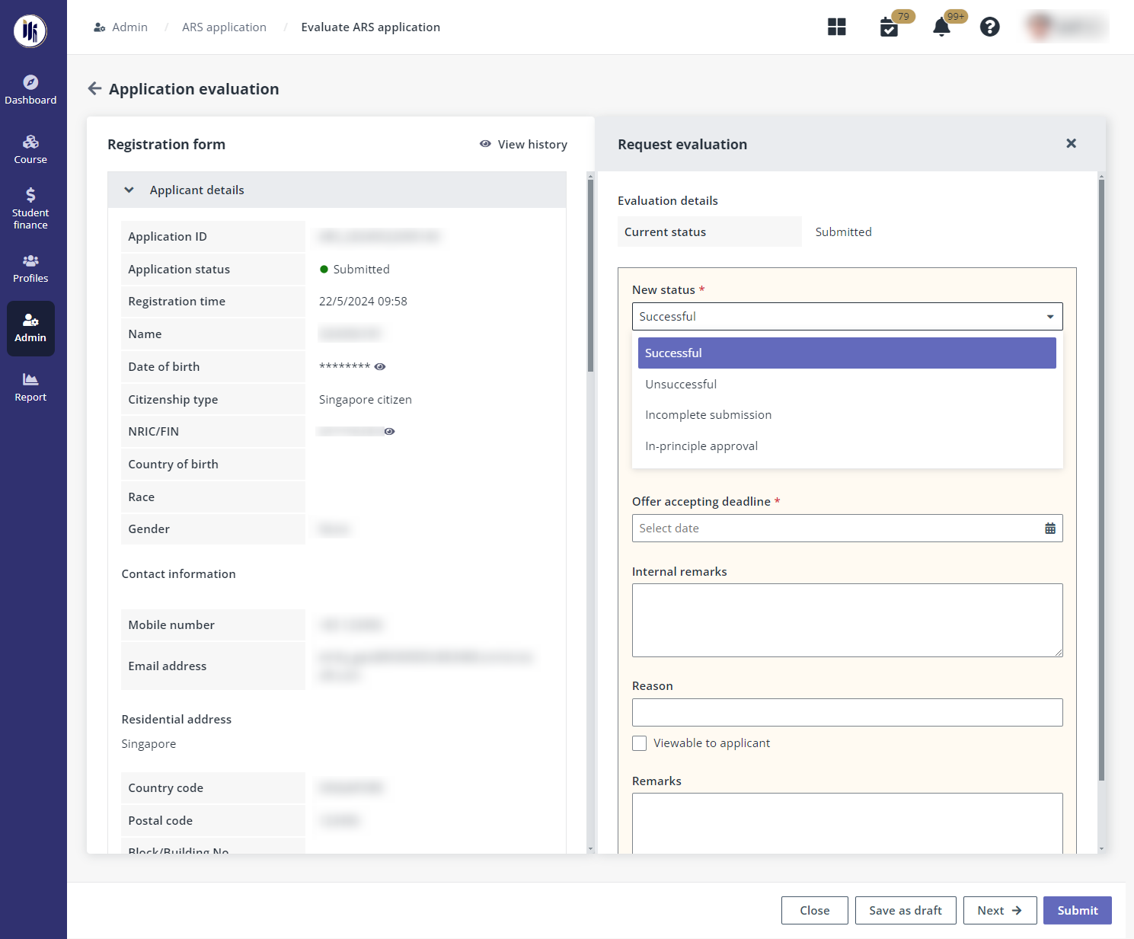Open the Admin sidebar section
1134x939 pixels.
coord(30,328)
